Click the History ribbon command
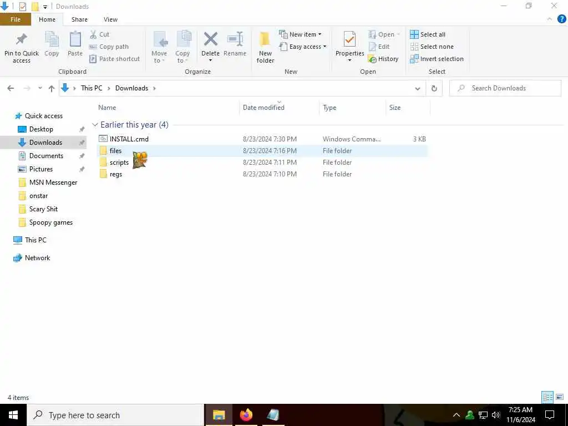Viewport: 568px width, 426px height. tap(383, 59)
